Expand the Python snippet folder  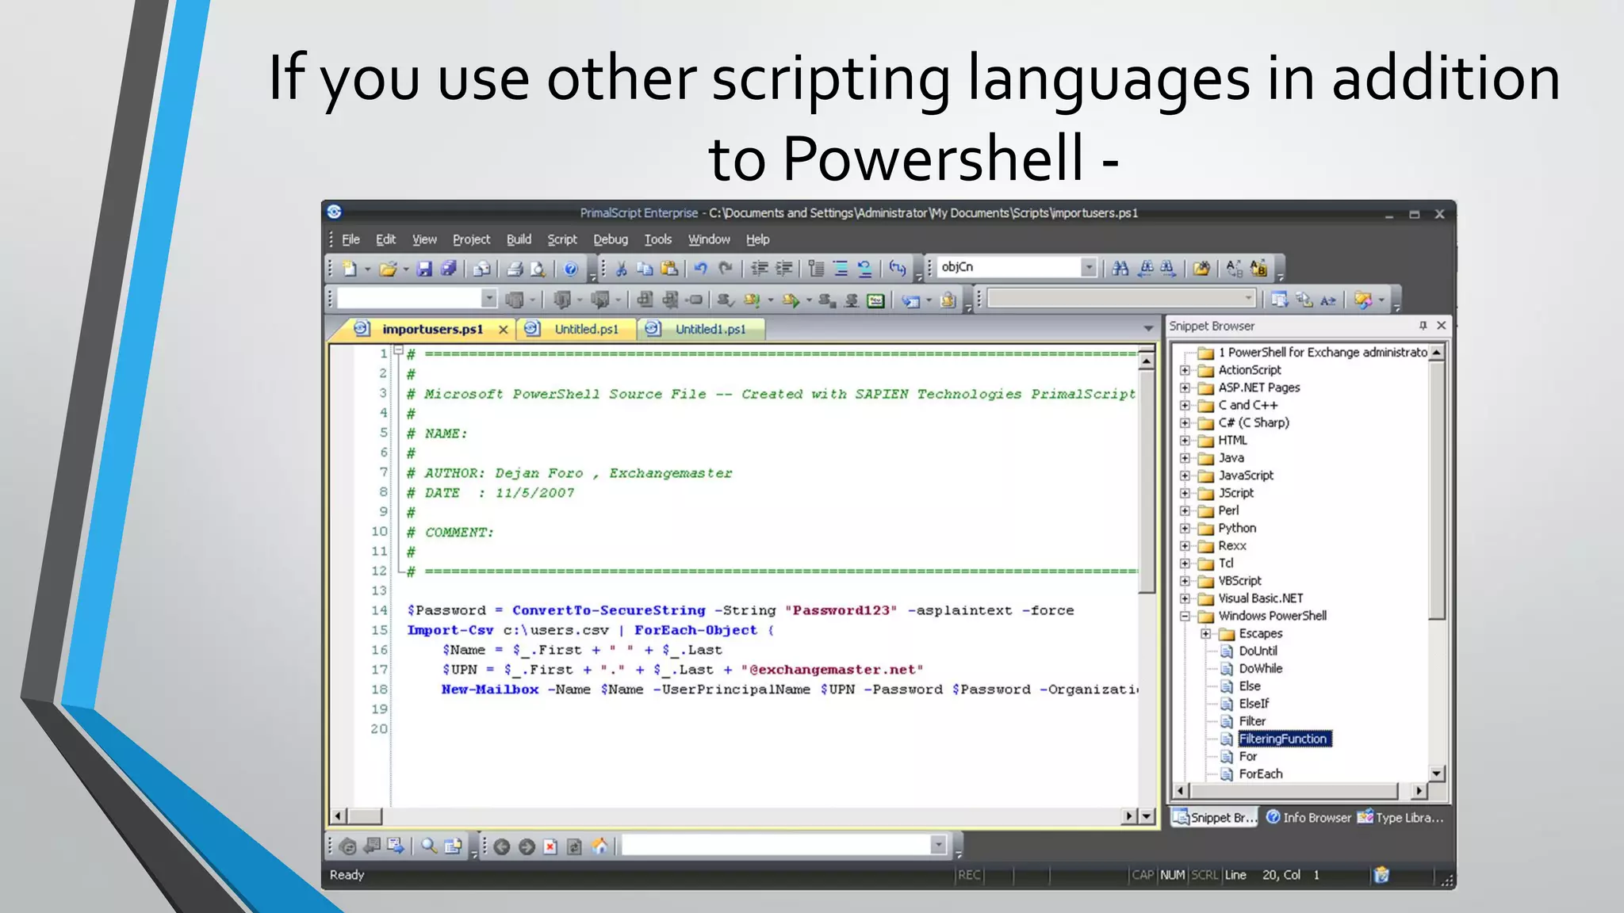point(1185,529)
